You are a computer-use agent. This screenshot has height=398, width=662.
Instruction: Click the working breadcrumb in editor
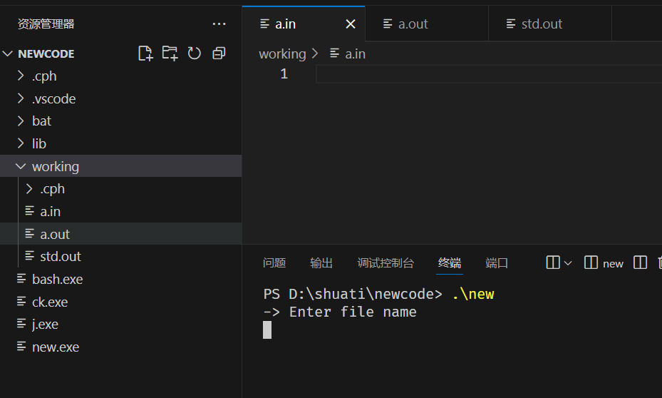click(x=282, y=53)
